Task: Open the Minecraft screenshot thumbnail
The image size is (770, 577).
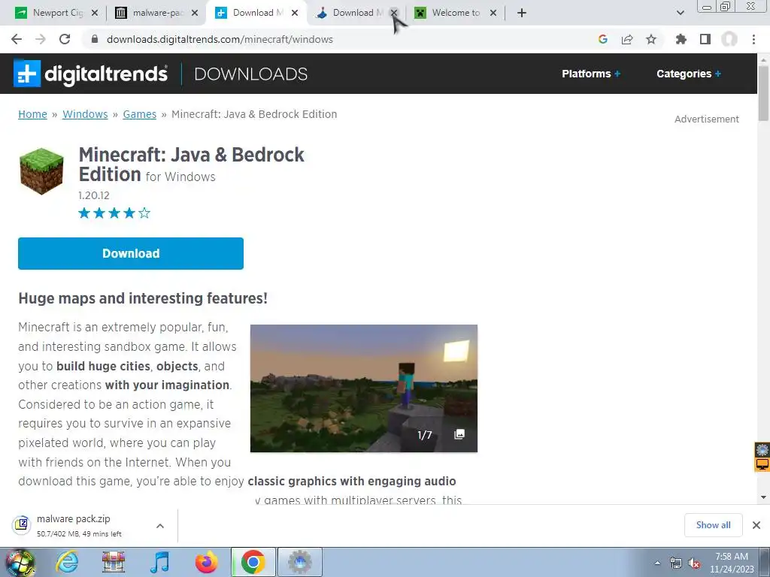Action: [x=363, y=388]
